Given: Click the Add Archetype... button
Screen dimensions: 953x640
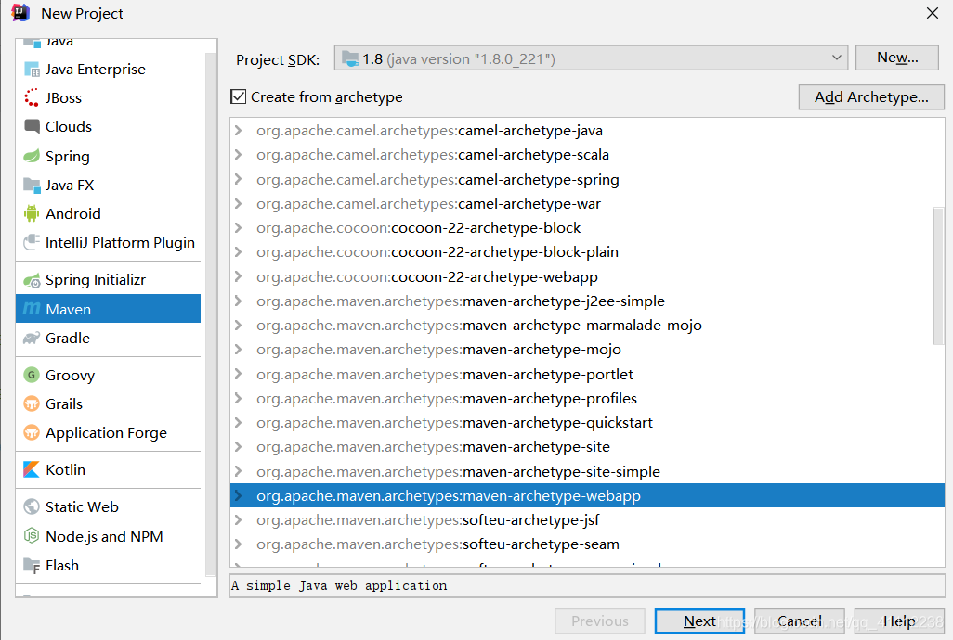Looking at the screenshot, I should (x=871, y=97).
